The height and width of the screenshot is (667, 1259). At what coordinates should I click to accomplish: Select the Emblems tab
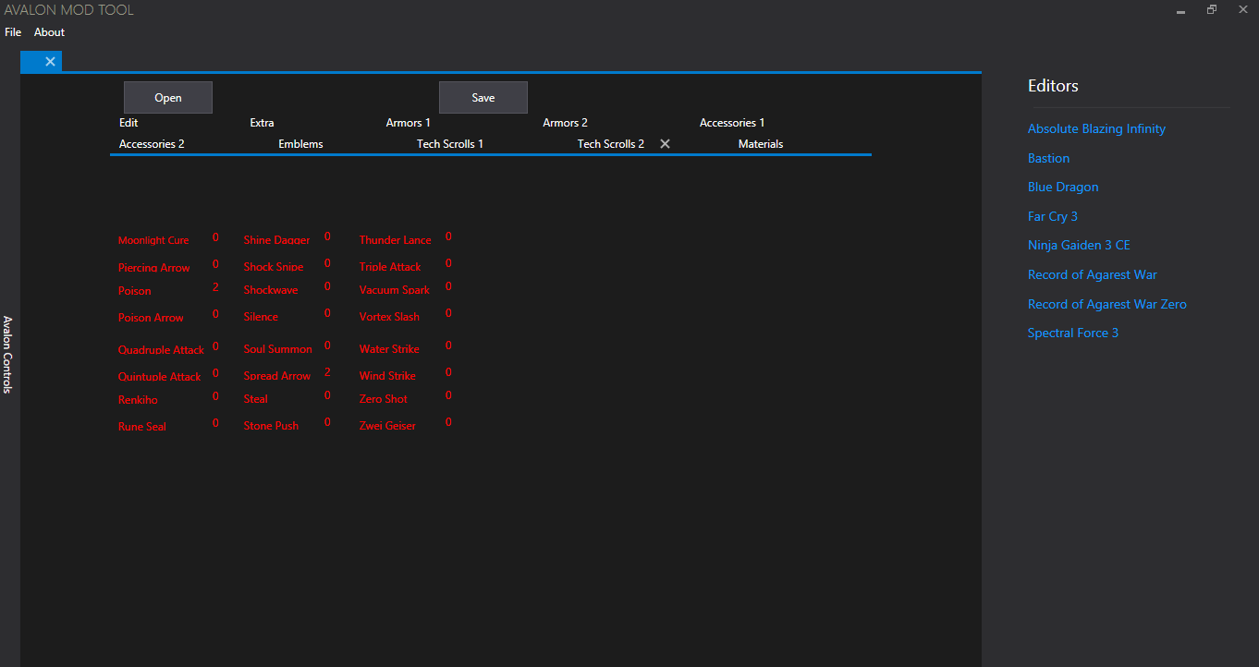(300, 144)
